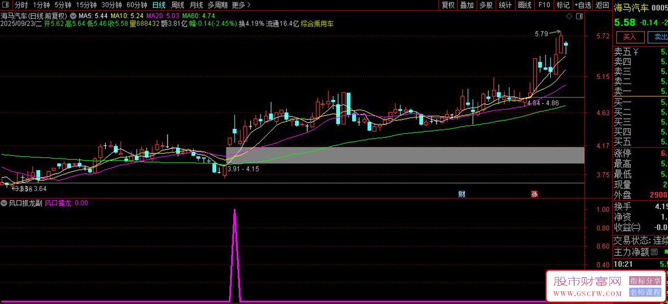The width and height of the screenshot is (668, 304).
Task: Click the 名师课程 banner link
Action: (645, 292)
